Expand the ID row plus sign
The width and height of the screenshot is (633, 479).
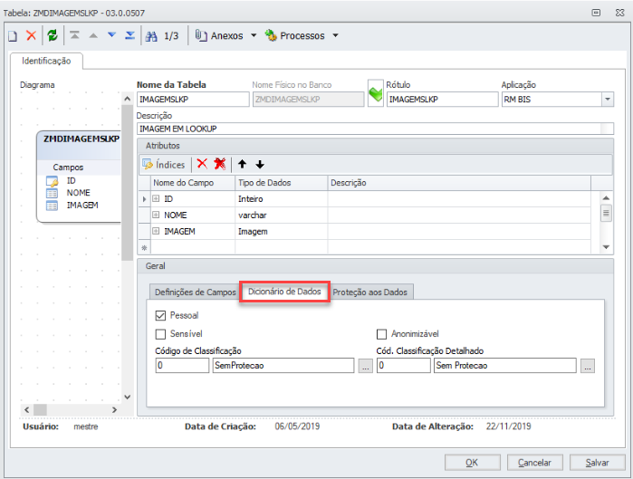[156, 198]
